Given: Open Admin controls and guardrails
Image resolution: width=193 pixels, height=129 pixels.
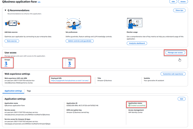Looking at the screenshot, I should (80, 41).
